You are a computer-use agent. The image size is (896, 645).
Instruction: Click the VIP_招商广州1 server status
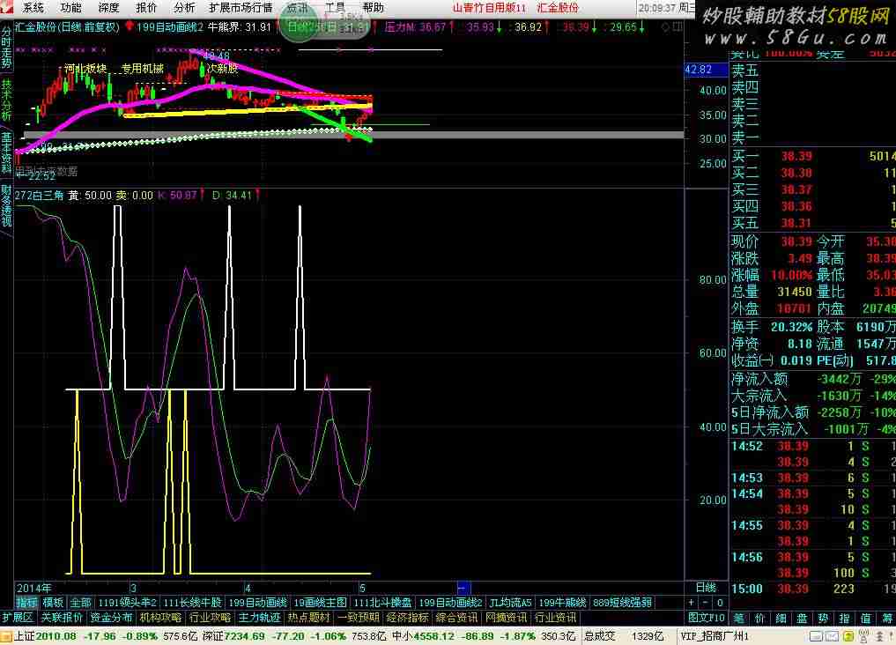tap(715, 635)
